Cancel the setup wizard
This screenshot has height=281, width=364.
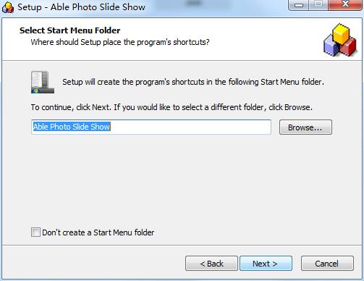coord(327,264)
